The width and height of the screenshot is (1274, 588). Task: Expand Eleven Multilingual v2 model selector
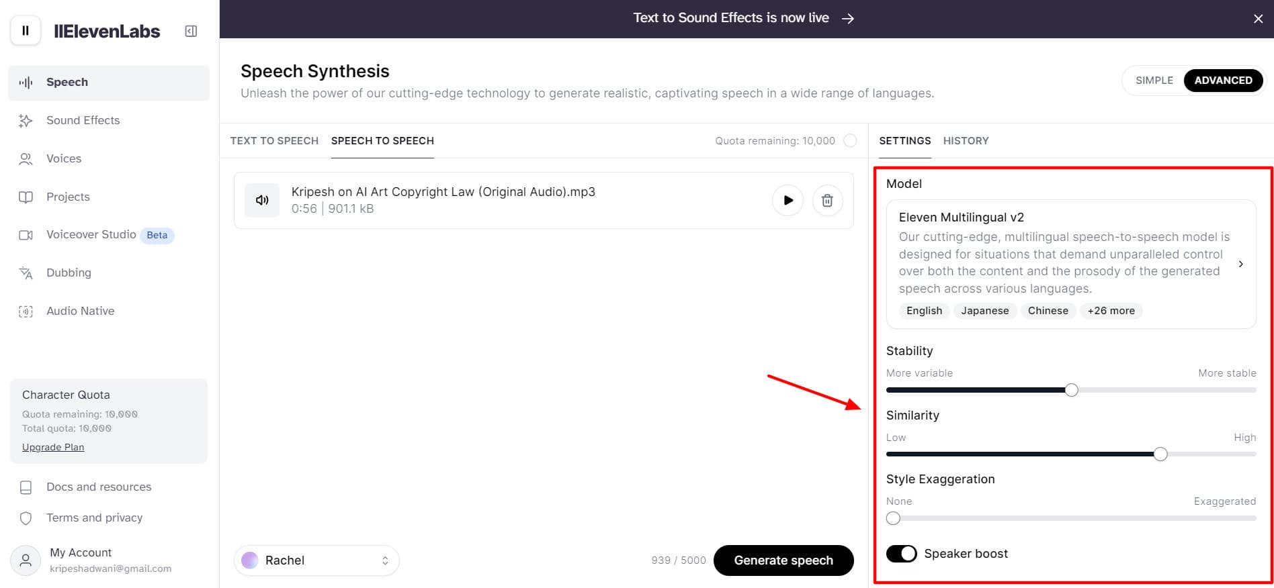(1240, 264)
